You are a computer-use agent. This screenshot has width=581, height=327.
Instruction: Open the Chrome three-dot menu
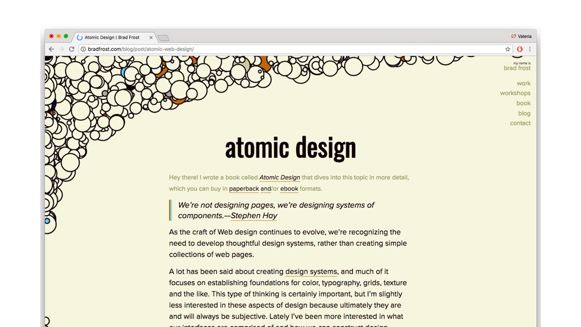(530, 49)
